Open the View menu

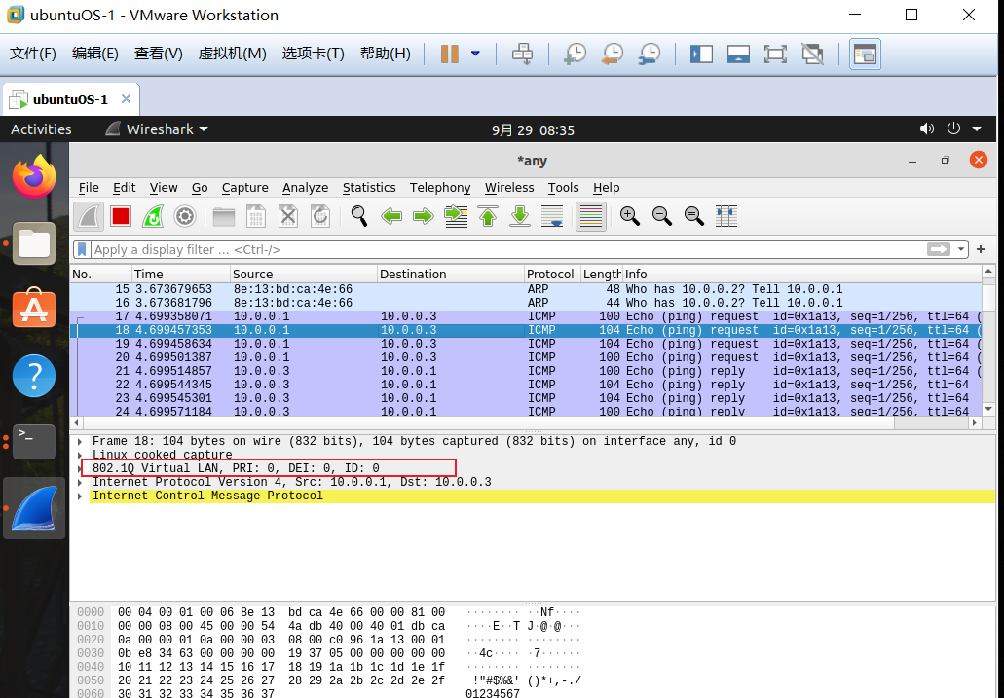tap(164, 188)
